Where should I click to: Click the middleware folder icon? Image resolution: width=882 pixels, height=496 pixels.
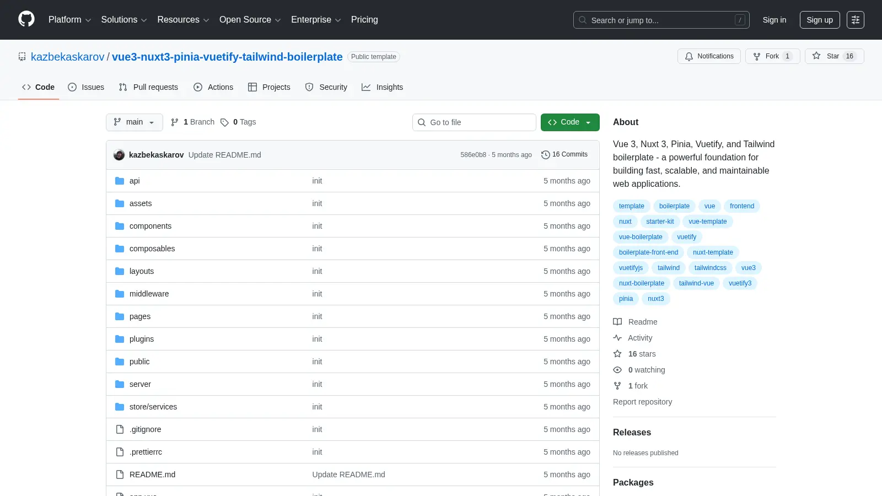[120, 294]
